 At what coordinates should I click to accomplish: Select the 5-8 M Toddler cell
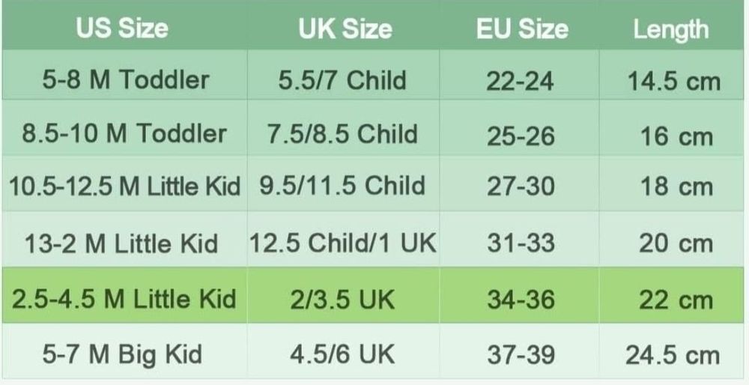click(125, 79)
